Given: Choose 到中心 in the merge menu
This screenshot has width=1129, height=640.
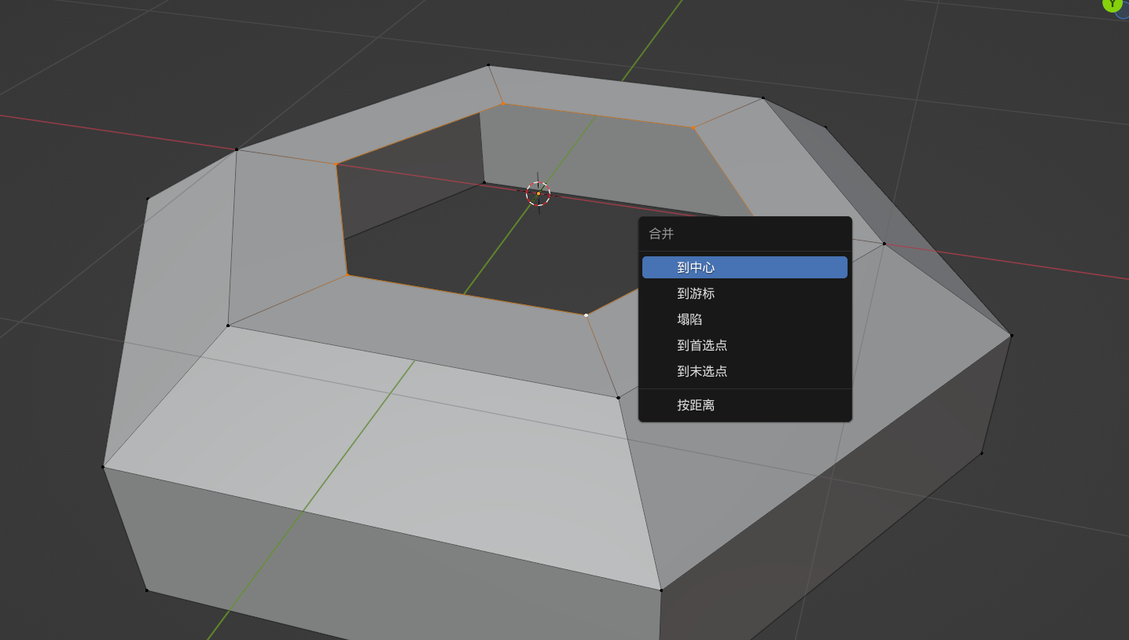Looking at the screenshot, I should click(745, 267).
